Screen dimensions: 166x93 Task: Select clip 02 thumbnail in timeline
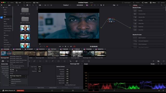point(18,53)
